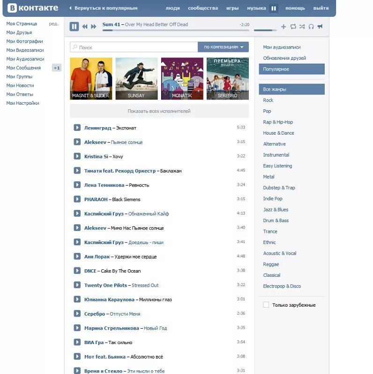
Task: Toggle broadcast megaphone icon in player
Action: [x=320, y=26]
